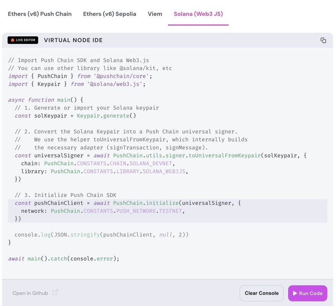Click the external link icon beside Open in Github
The height and width of the screenshot is (306, 336).
pyautogui.click(x=55, y=293)
